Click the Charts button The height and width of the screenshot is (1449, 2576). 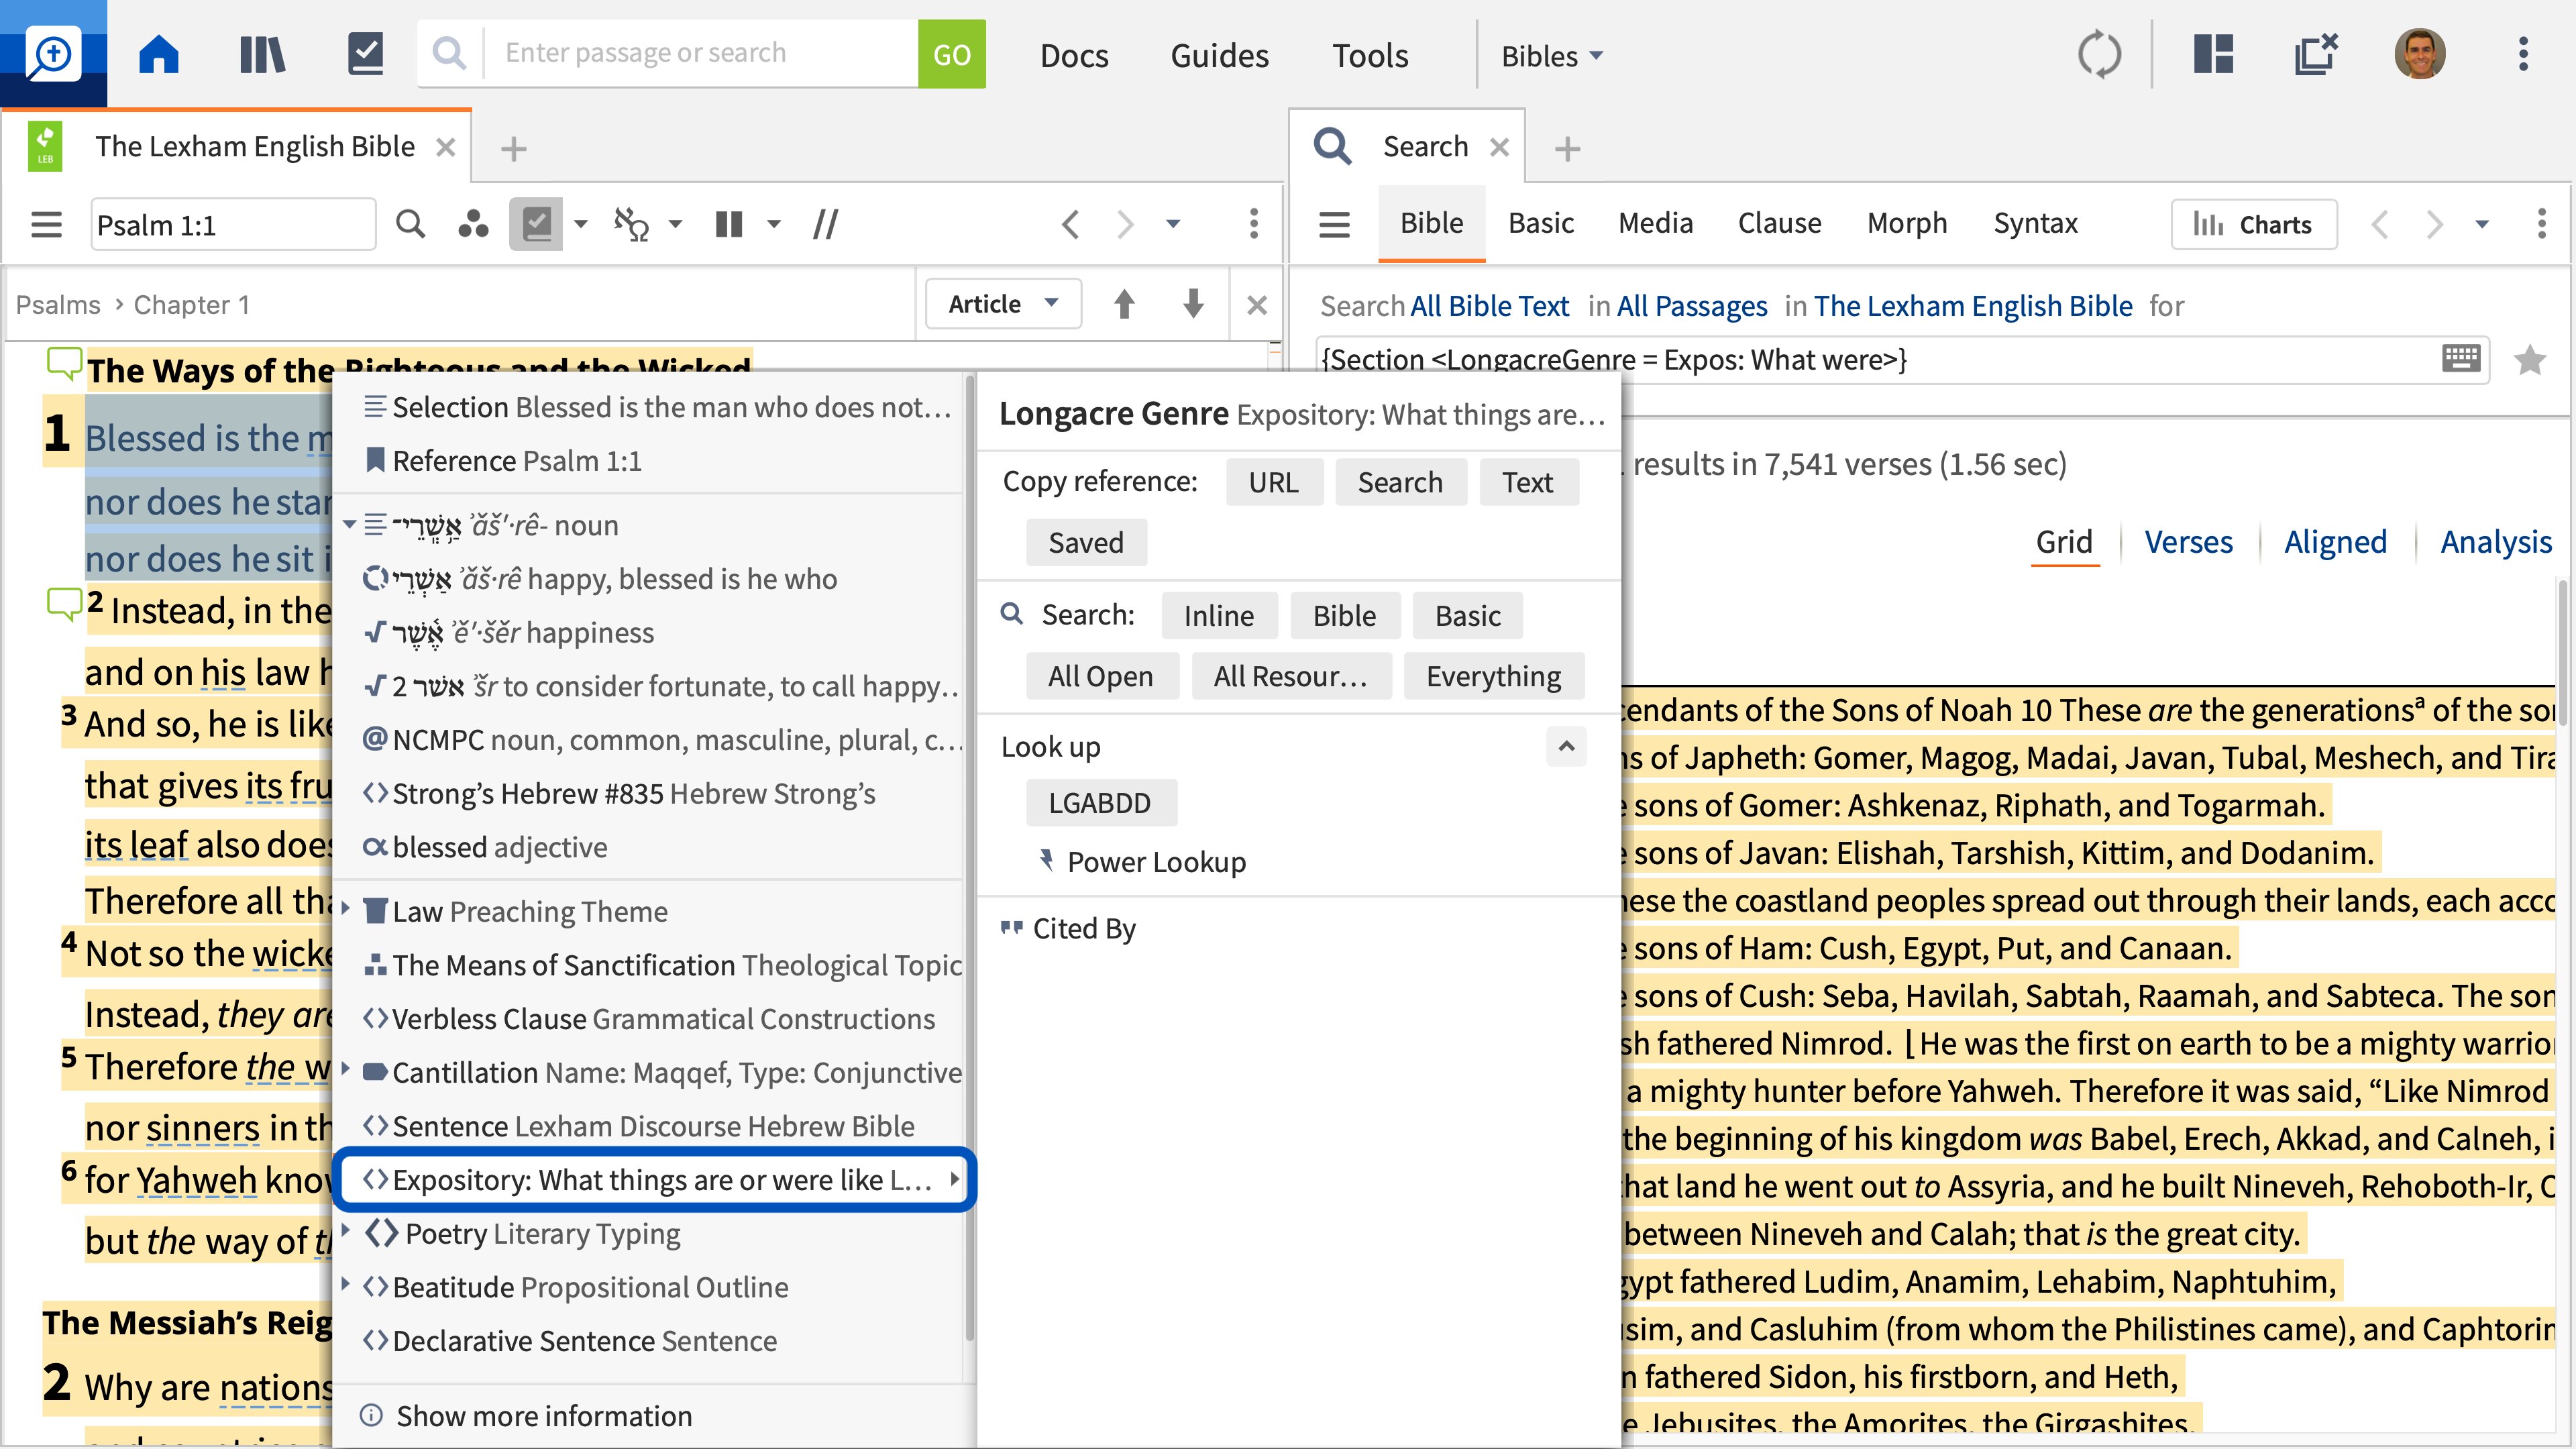click(x=2253, y=224)
